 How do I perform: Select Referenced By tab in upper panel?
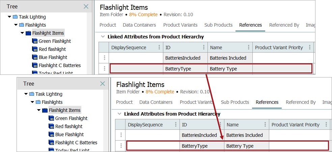284,25
